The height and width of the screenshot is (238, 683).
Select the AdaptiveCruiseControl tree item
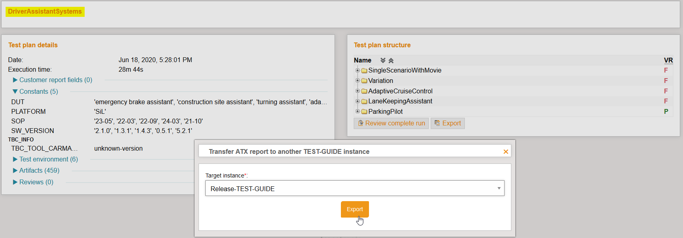[400, 91]
